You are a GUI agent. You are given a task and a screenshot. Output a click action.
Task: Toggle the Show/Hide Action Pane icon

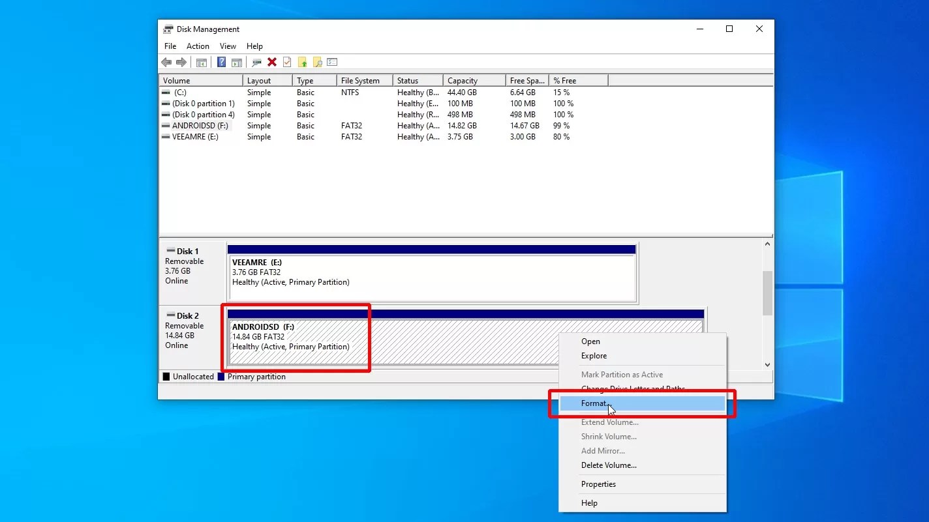coord(236,62)
